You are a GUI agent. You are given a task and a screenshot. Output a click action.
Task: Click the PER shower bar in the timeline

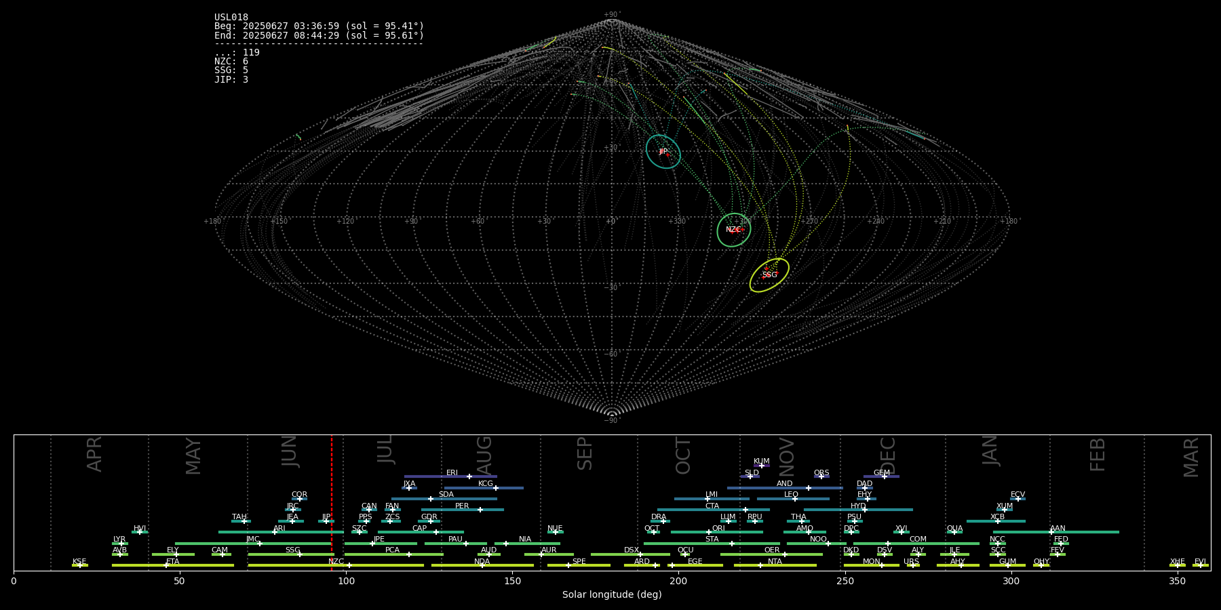(x=463, y=510)
